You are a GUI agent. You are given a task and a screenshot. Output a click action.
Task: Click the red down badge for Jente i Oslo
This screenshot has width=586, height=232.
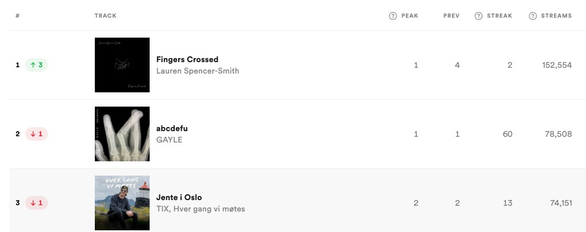[36, 203]
